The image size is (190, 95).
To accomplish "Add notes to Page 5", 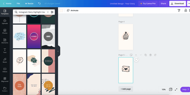I will point(131,55).
